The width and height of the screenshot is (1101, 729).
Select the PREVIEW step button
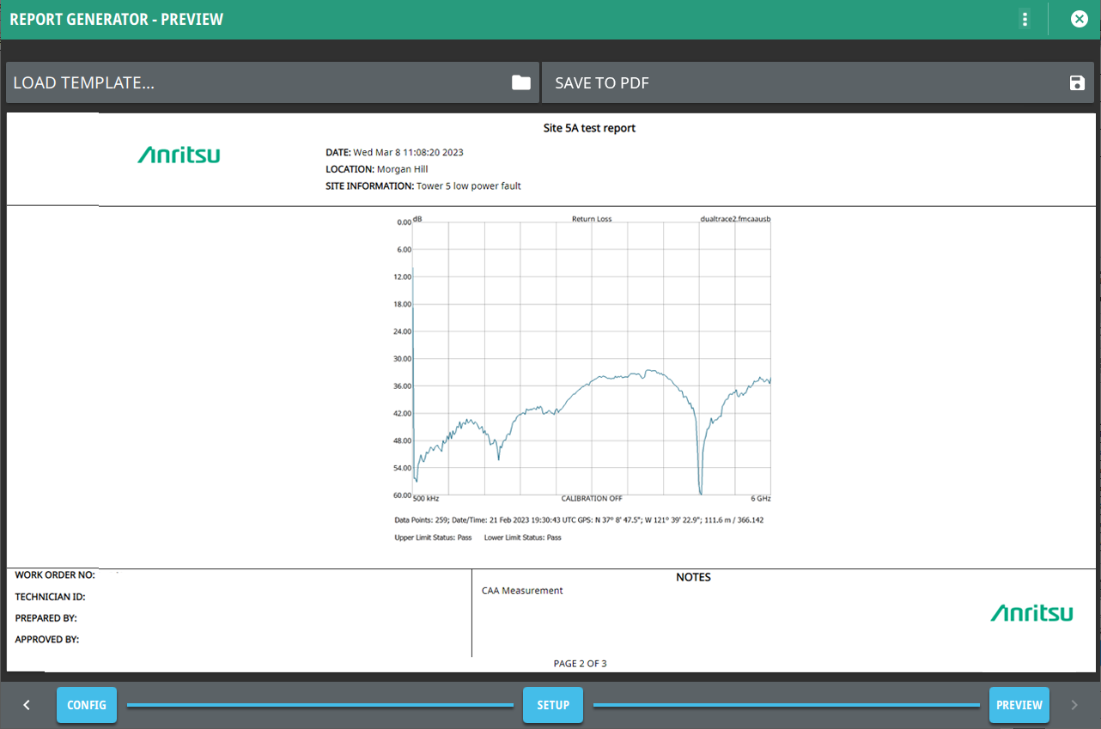pos(1019,705)
